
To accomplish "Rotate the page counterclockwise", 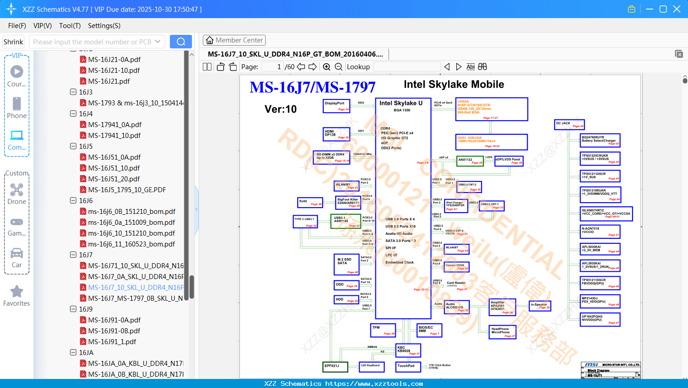I will [x=221, y=66].
